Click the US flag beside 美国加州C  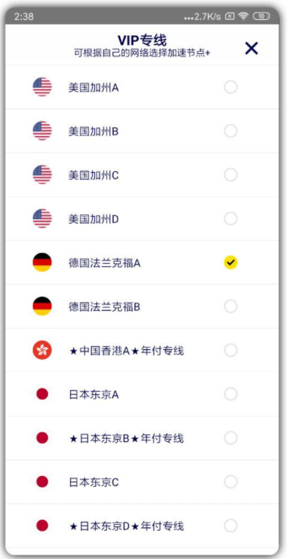tap(42, 175)
